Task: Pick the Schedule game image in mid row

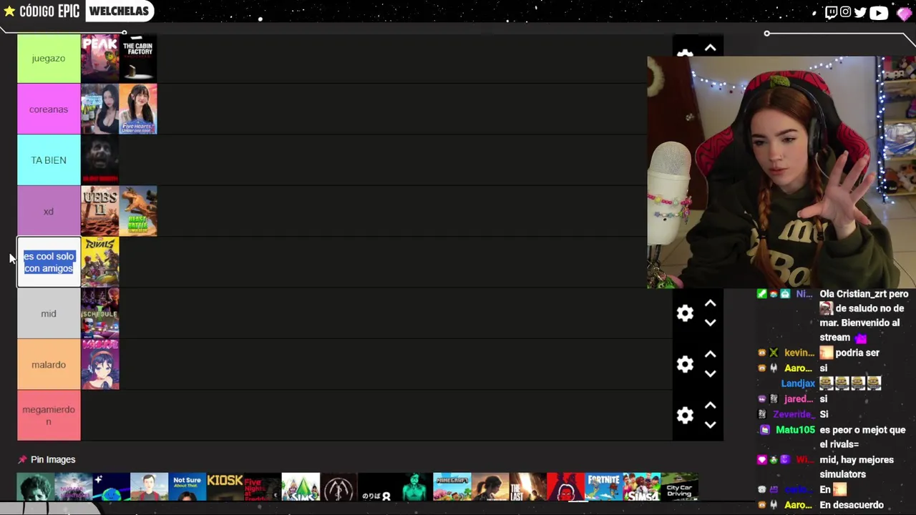Action: pyautogui.click(x=100, y=313)
